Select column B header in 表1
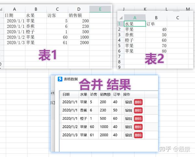Image resolution: width=195 pixels, height=157 pixels. (x=36, y=9)
